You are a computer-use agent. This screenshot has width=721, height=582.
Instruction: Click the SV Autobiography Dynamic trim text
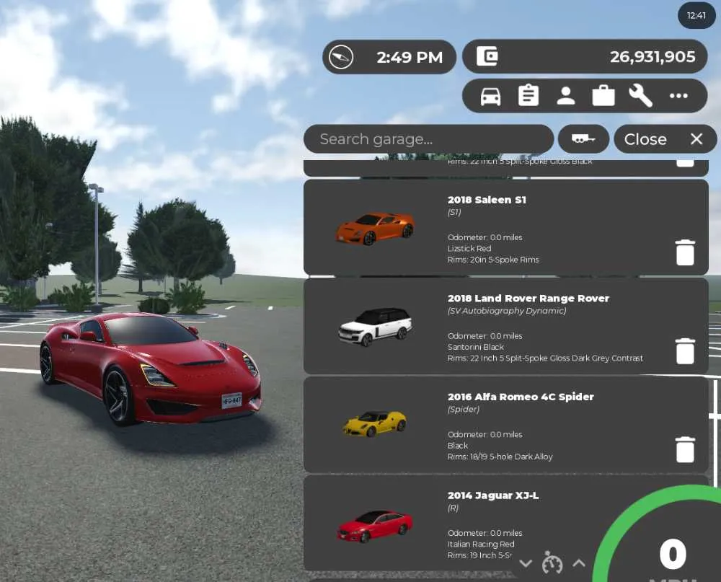(507, 311)
